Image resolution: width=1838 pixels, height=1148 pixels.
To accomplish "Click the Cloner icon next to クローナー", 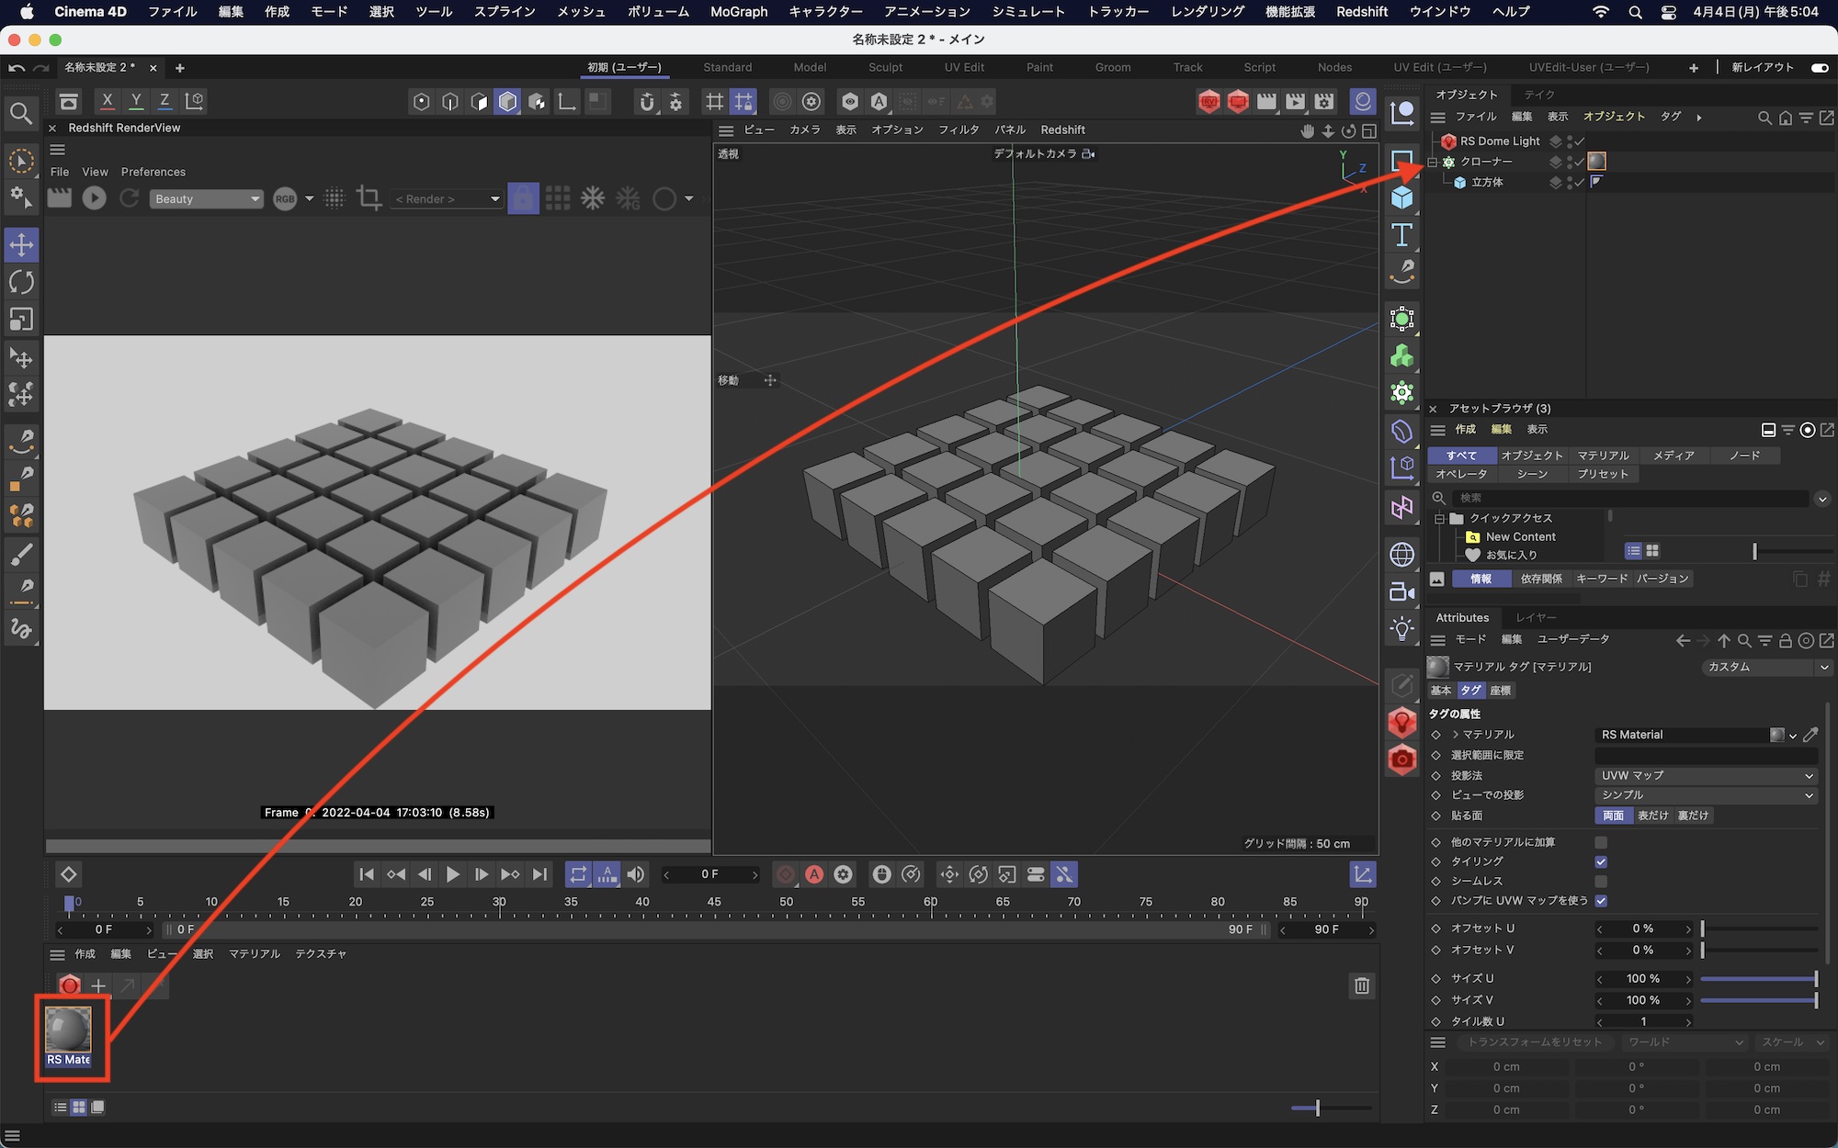I will [x=1448, y=162].
